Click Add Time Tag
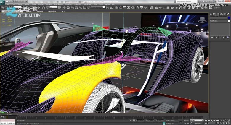This screenshot has height=125, width=231. (x=170, y=124)
